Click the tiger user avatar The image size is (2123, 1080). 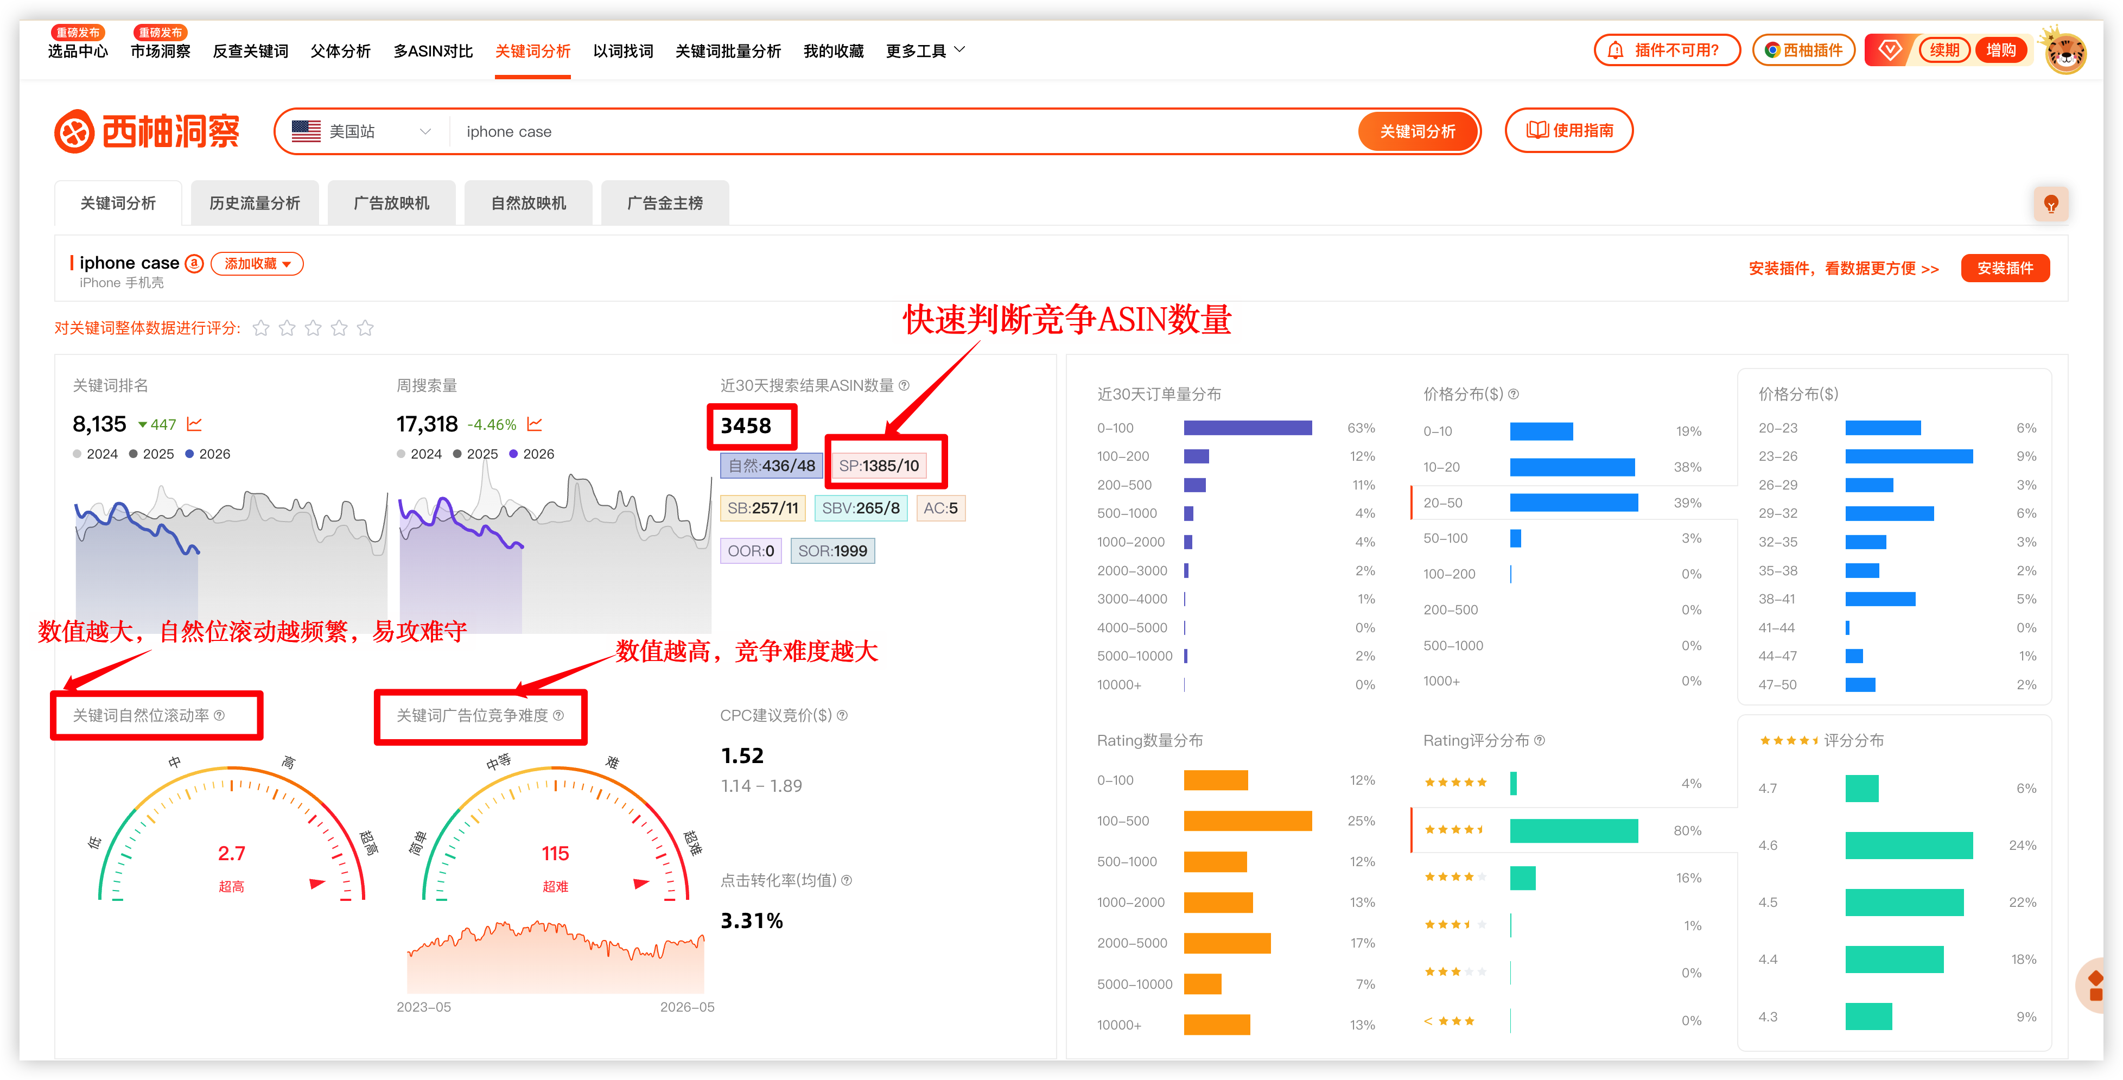[x=2065, y=52]
